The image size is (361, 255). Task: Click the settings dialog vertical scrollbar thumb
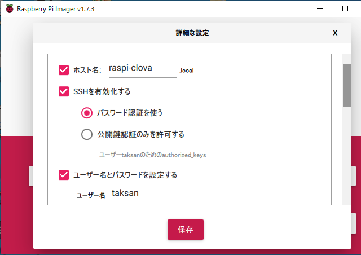[347, 85]
